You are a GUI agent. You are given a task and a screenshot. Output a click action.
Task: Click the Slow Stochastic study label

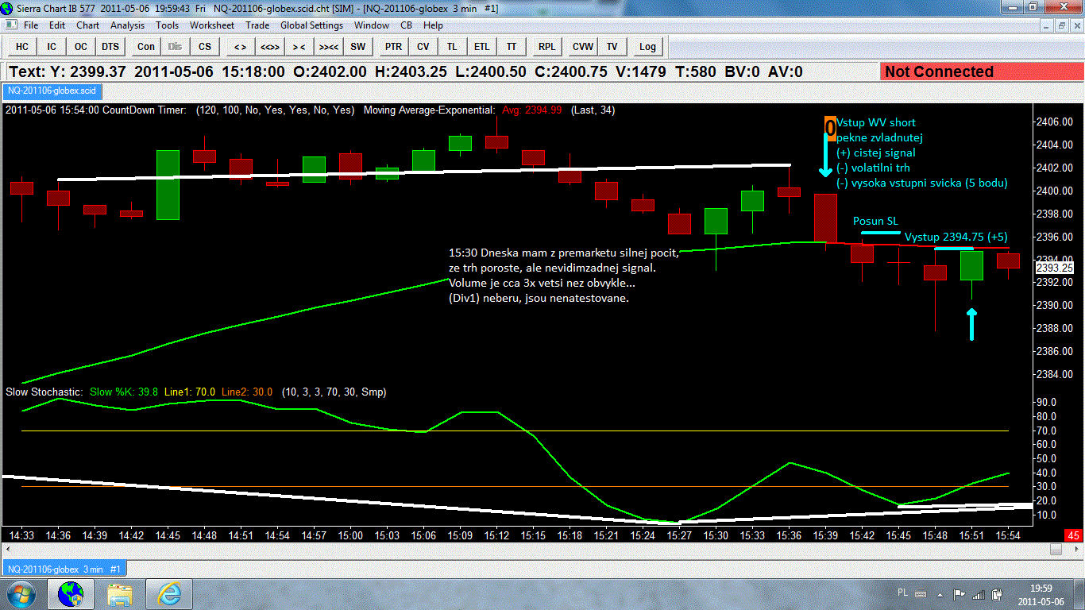point(44,392)
